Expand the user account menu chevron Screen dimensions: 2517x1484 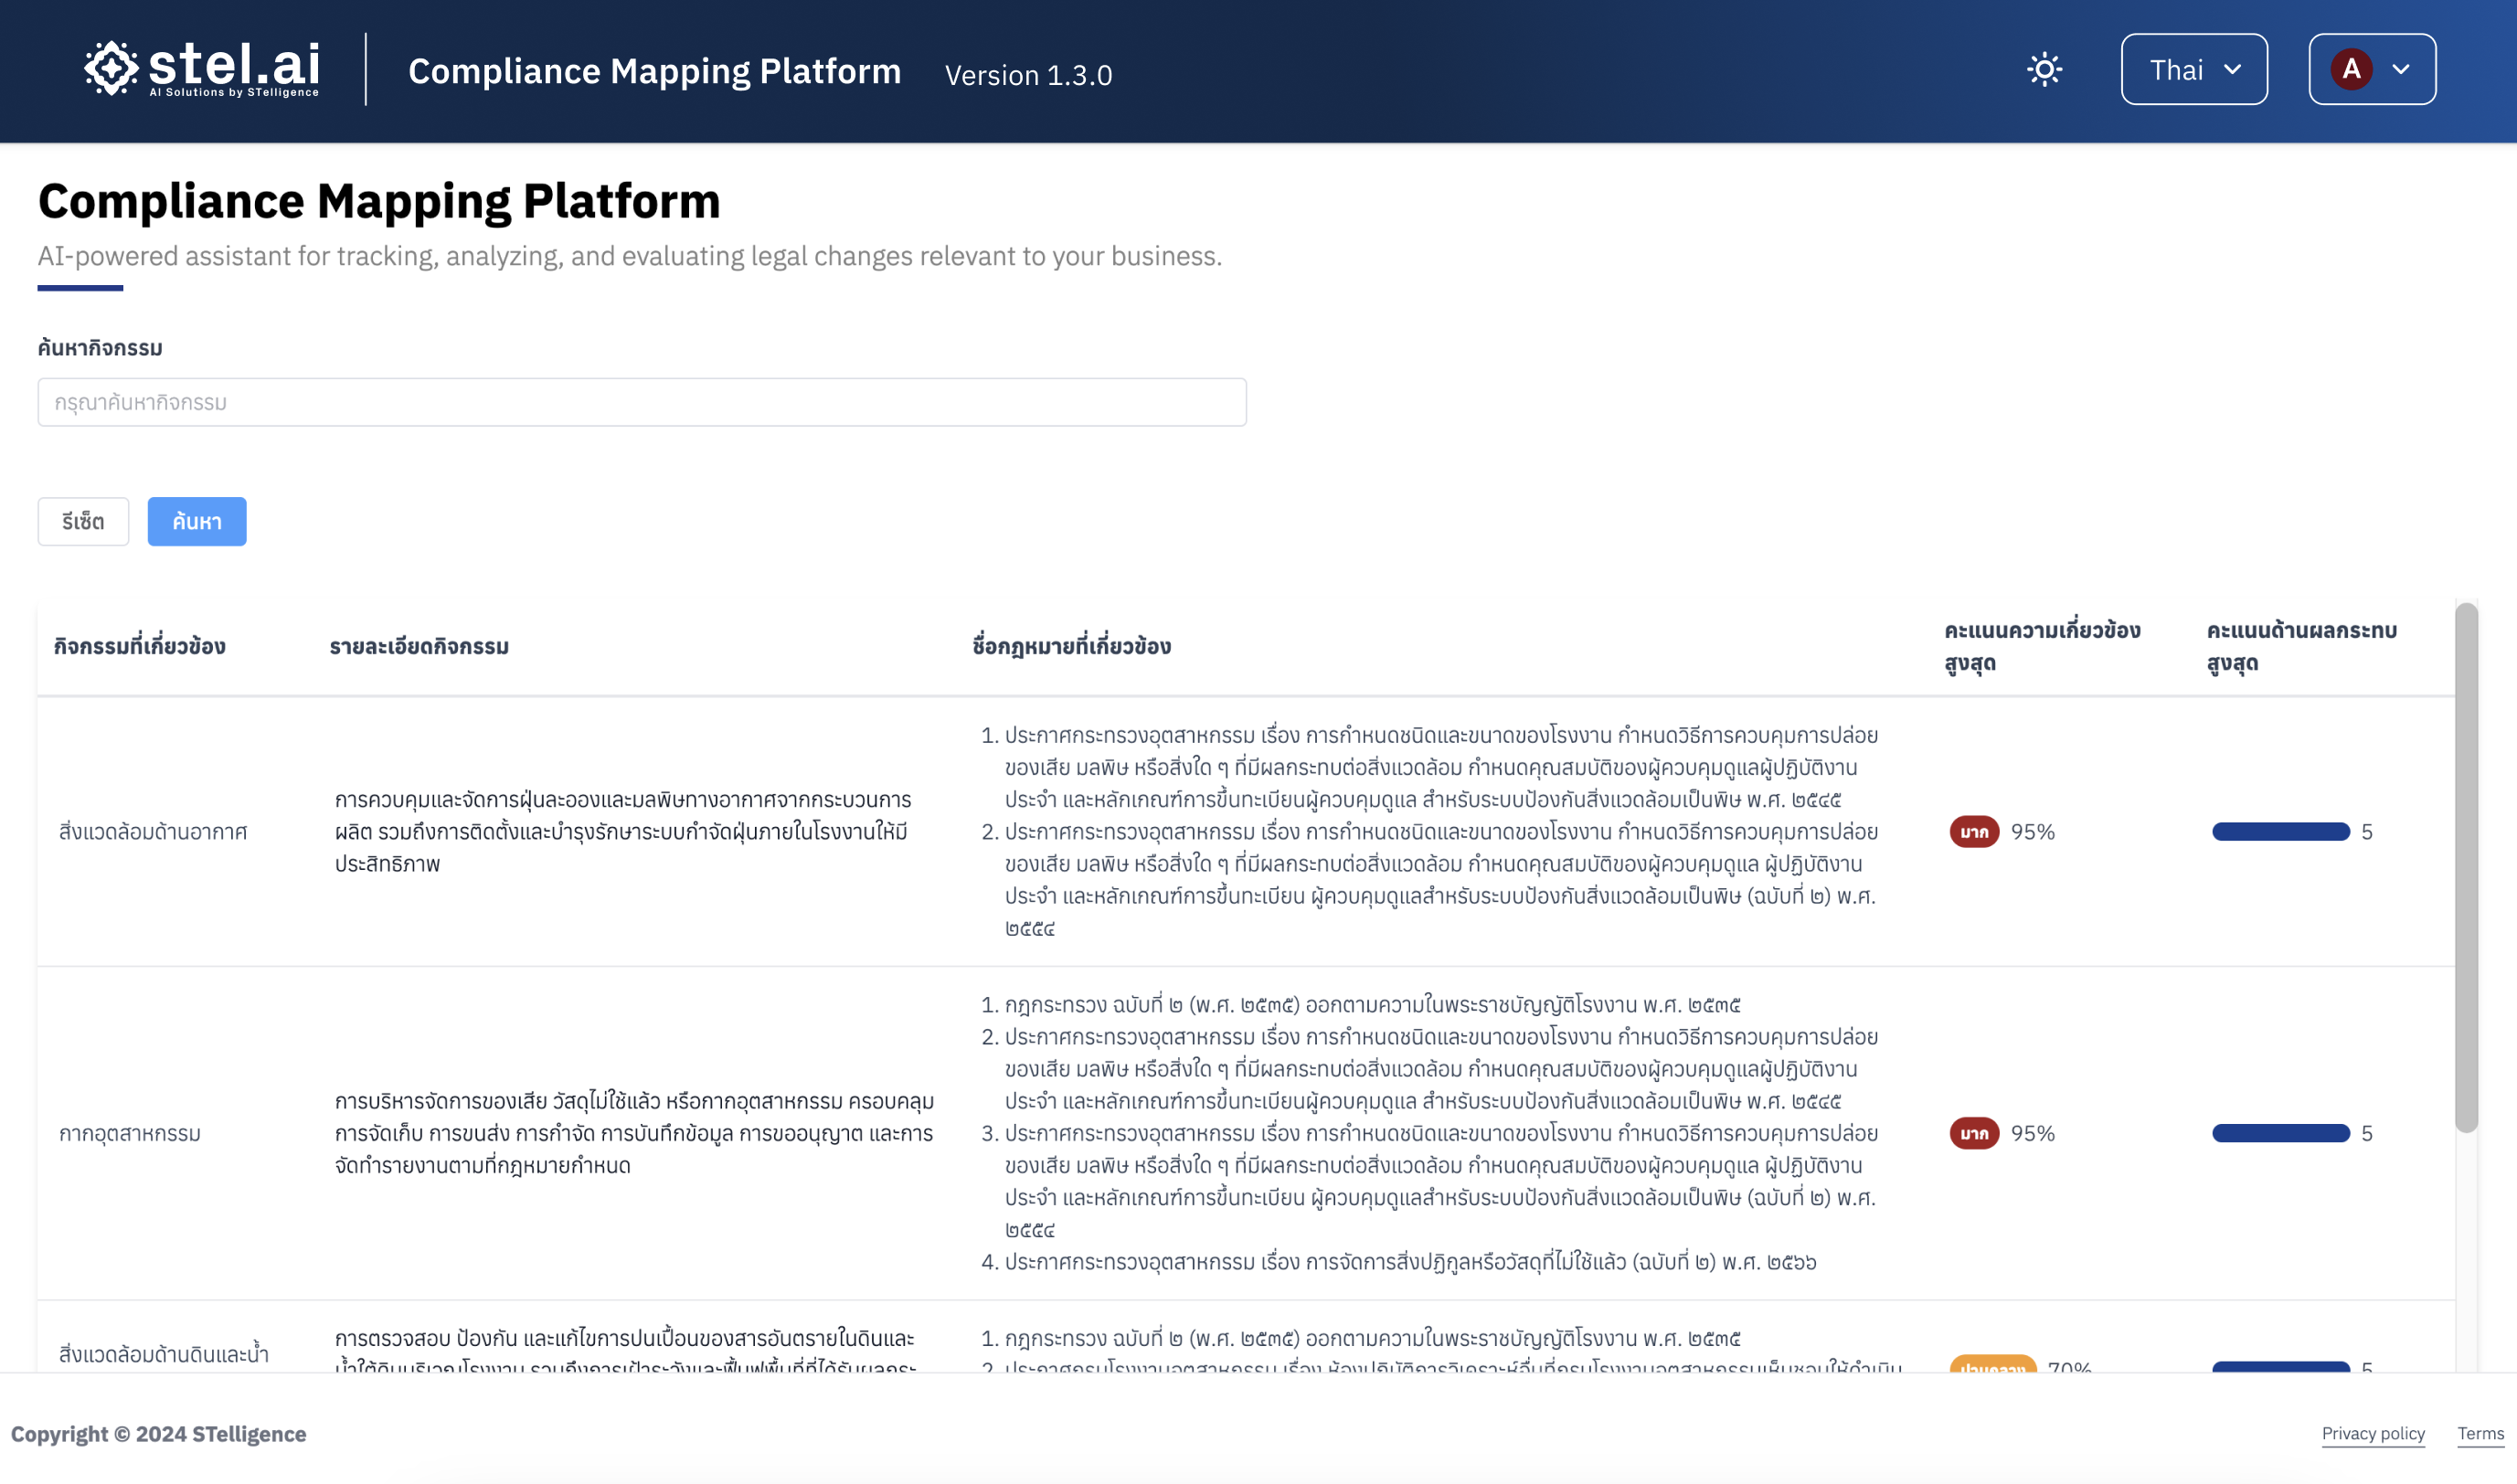tap(2401, 69)
